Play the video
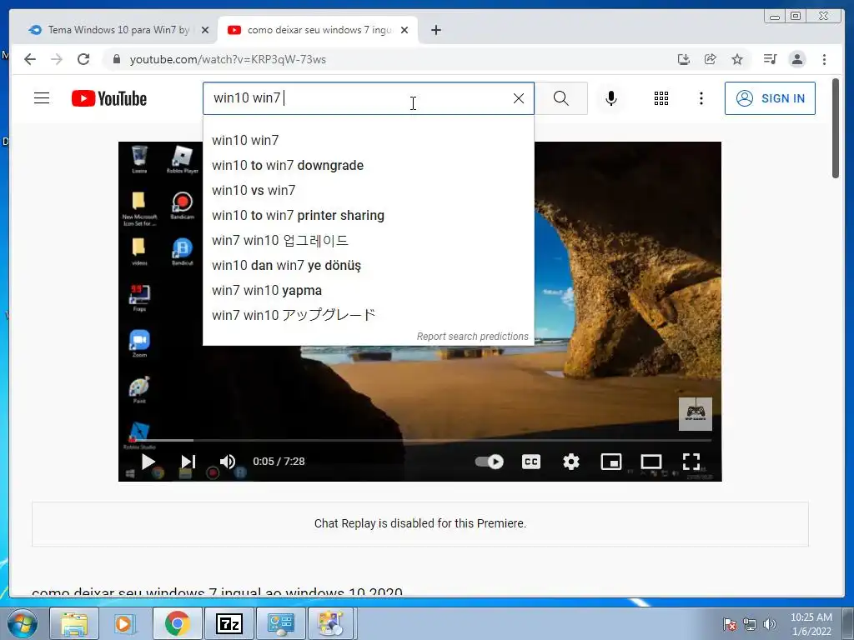This screenshot has height=640, width=854. coord(148,462)
